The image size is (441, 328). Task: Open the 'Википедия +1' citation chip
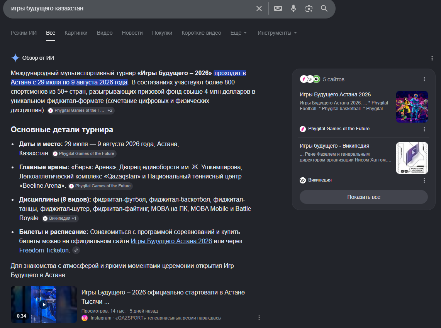pyautogui.click(x=60, y=218)
